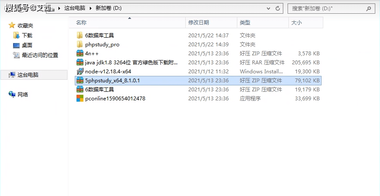Click the 桌面 desktop icon in sidebar

coord(16,45)
